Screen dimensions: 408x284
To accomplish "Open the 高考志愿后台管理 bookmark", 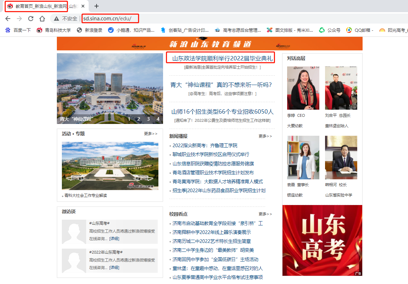I will (x=237, y=30).
